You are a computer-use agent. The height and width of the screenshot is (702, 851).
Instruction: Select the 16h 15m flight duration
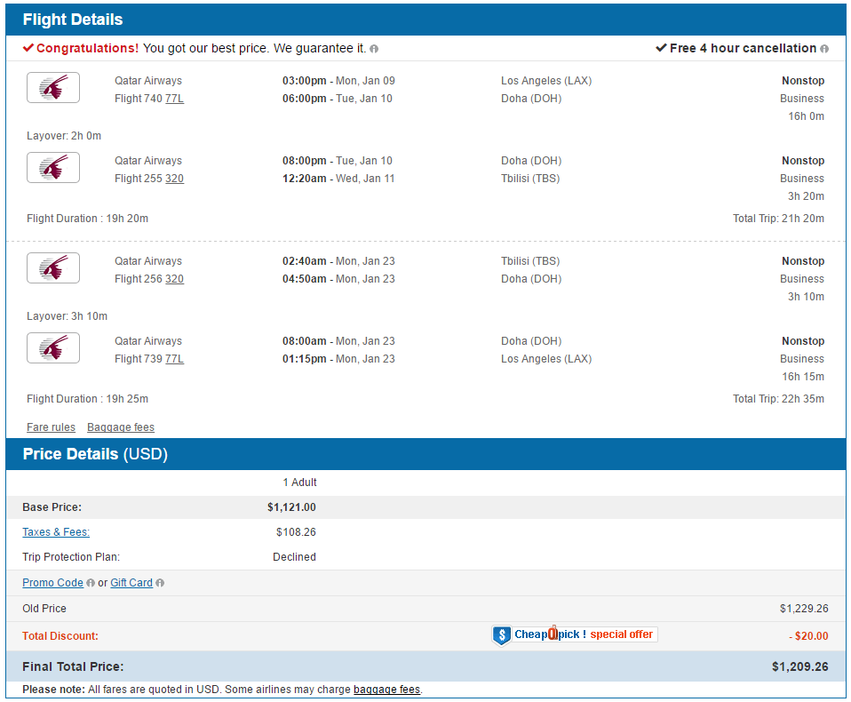coord(803,376)
